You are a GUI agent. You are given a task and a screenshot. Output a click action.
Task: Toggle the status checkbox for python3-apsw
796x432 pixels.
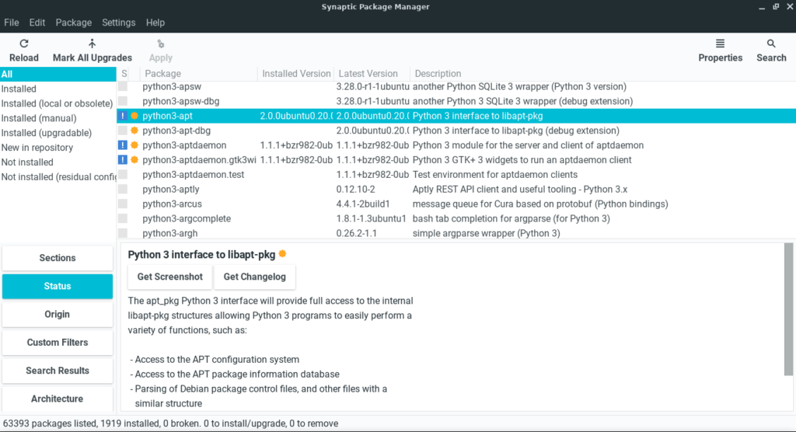click(123, 86)
